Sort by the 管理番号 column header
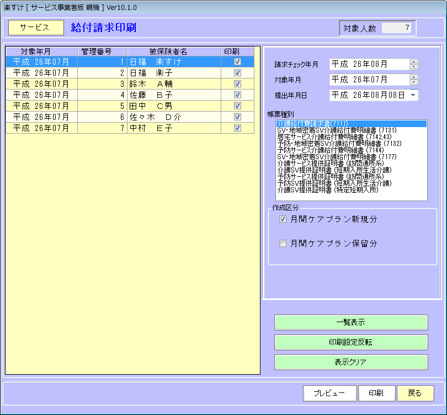 click(102, 51)
